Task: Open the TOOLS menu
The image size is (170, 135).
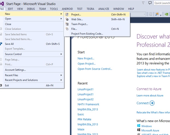Action: (x=54, y=9)
